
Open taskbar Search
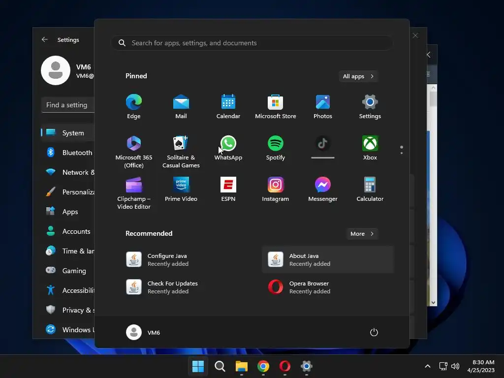click(220, 366)
